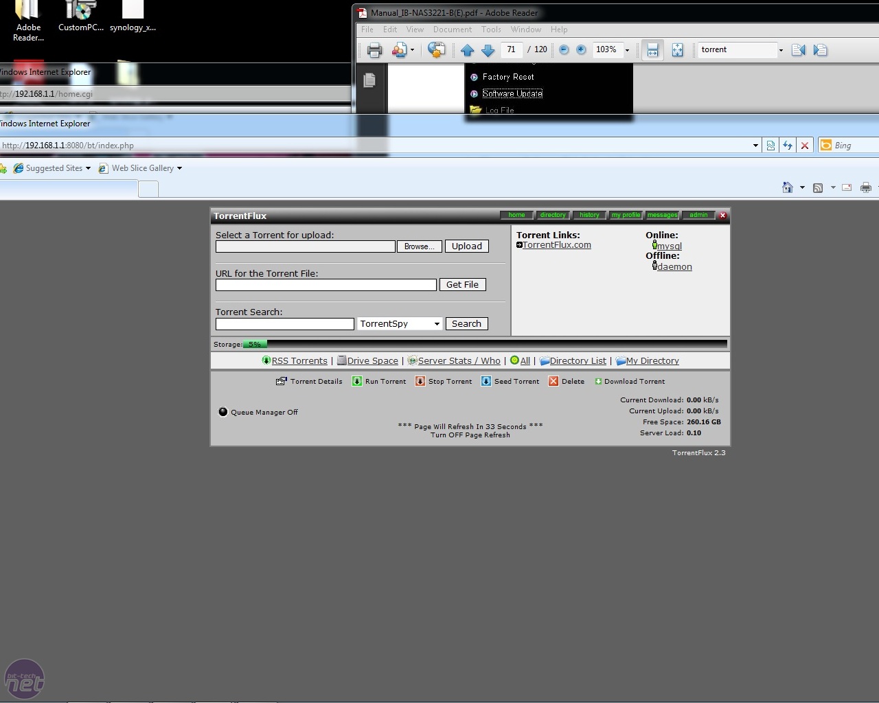The image size is (879, 703).
Task: Open the Window menu in Adobe Reader
Action: click(x=526, y=30)
